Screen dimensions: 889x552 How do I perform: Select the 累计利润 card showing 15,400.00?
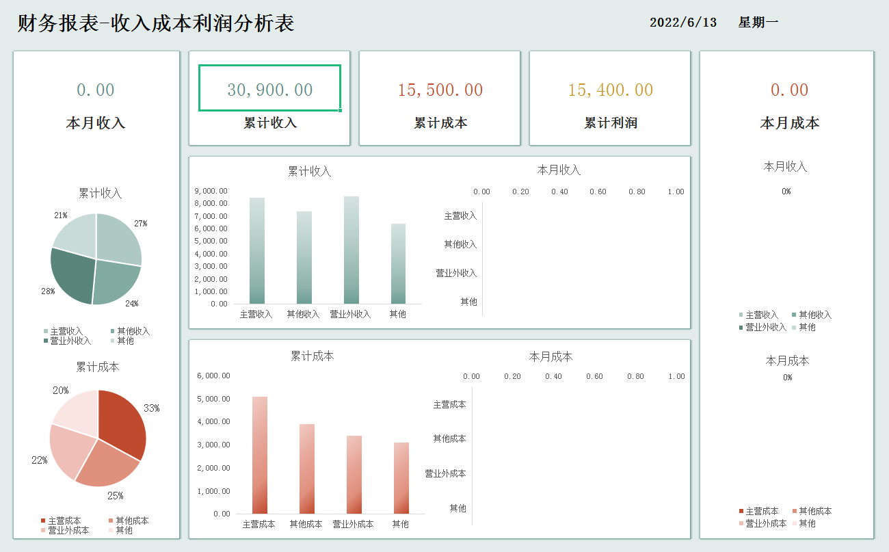click(609, 89)
